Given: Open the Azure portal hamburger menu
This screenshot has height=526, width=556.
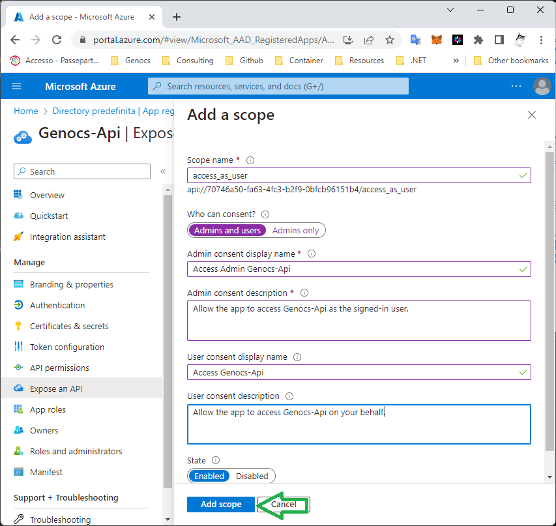Looking at the screenshot, I should (16, 86).
